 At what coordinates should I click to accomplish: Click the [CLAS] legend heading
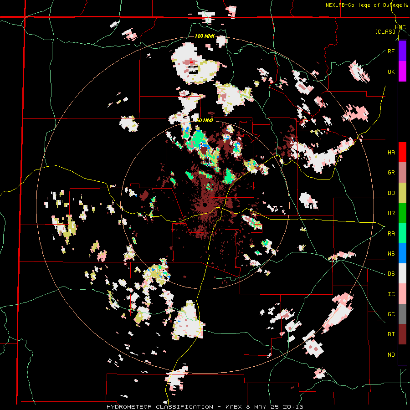tap(385, 32)
